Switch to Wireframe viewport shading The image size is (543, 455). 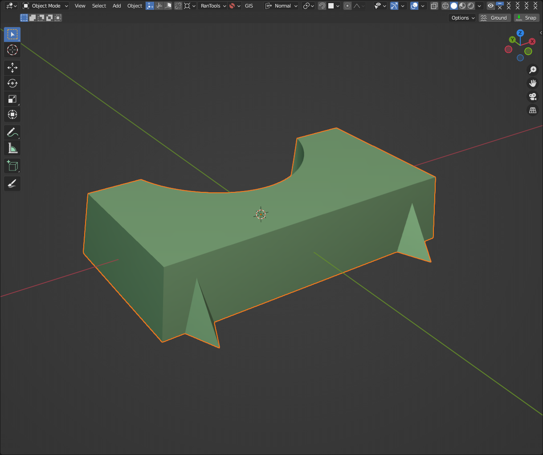coord(445,6)
